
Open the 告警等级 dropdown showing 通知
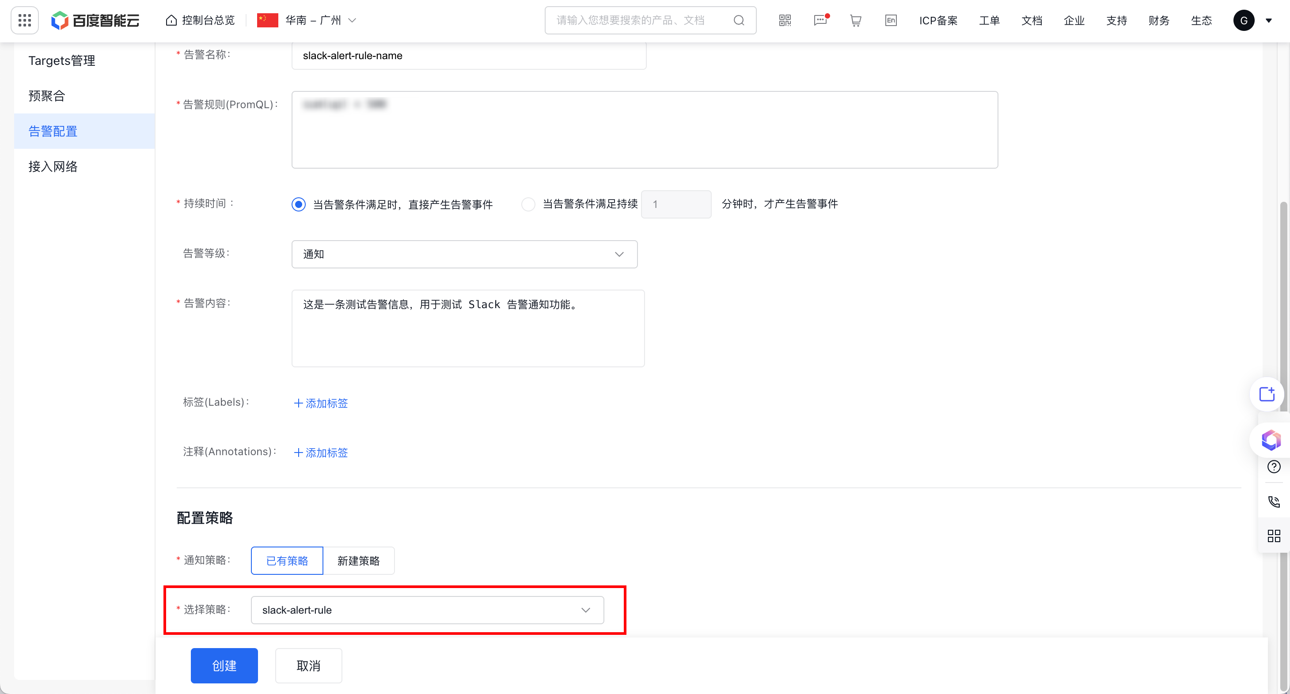464,254
